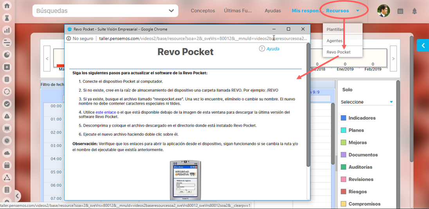429x209 pixels.
Task: Show next months in the chart
Action: 393,59
